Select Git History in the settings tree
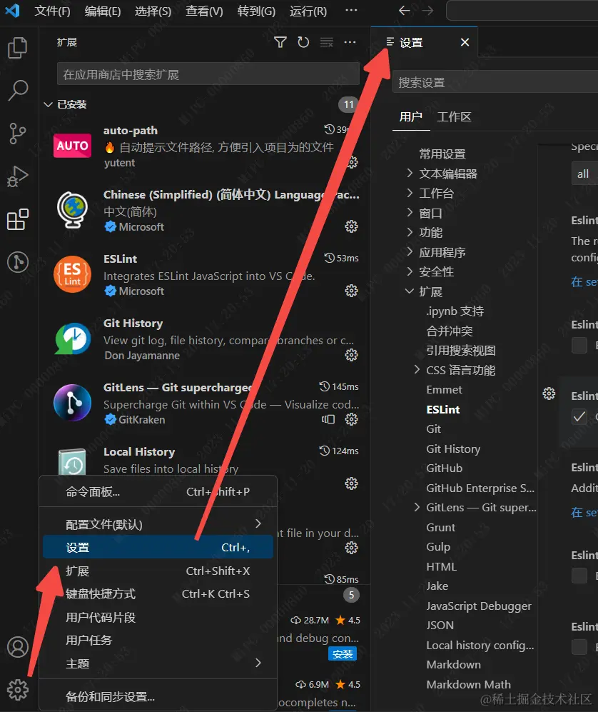Screen dimensions: 598x712 453,448
